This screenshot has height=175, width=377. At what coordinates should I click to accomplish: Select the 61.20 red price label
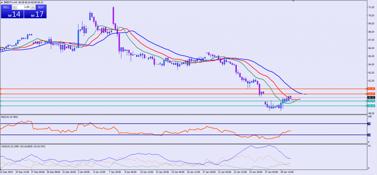(x=371, y=89)
